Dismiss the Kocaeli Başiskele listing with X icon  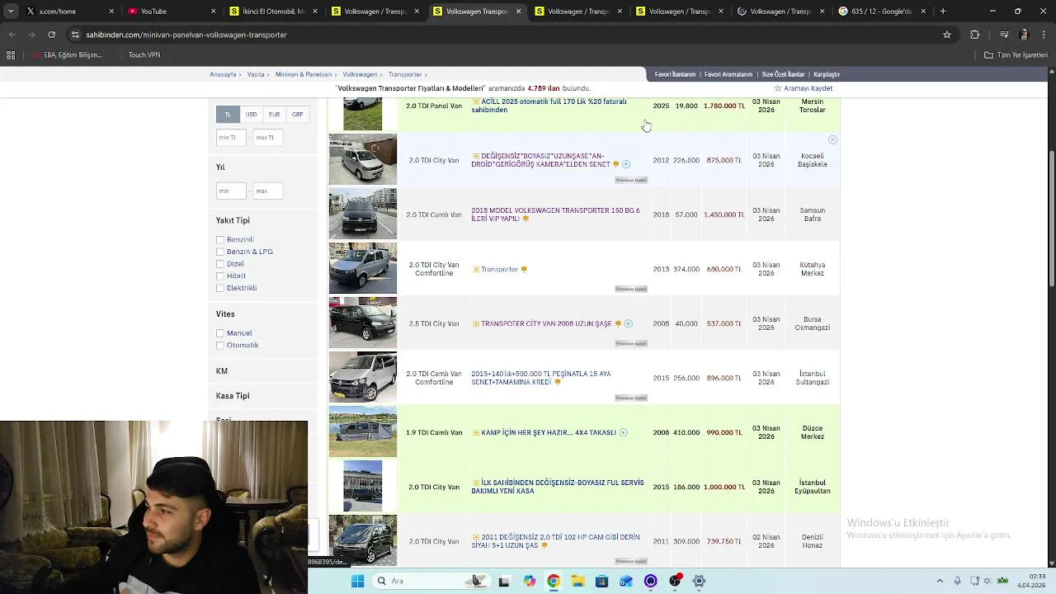(x=832, y=140)
